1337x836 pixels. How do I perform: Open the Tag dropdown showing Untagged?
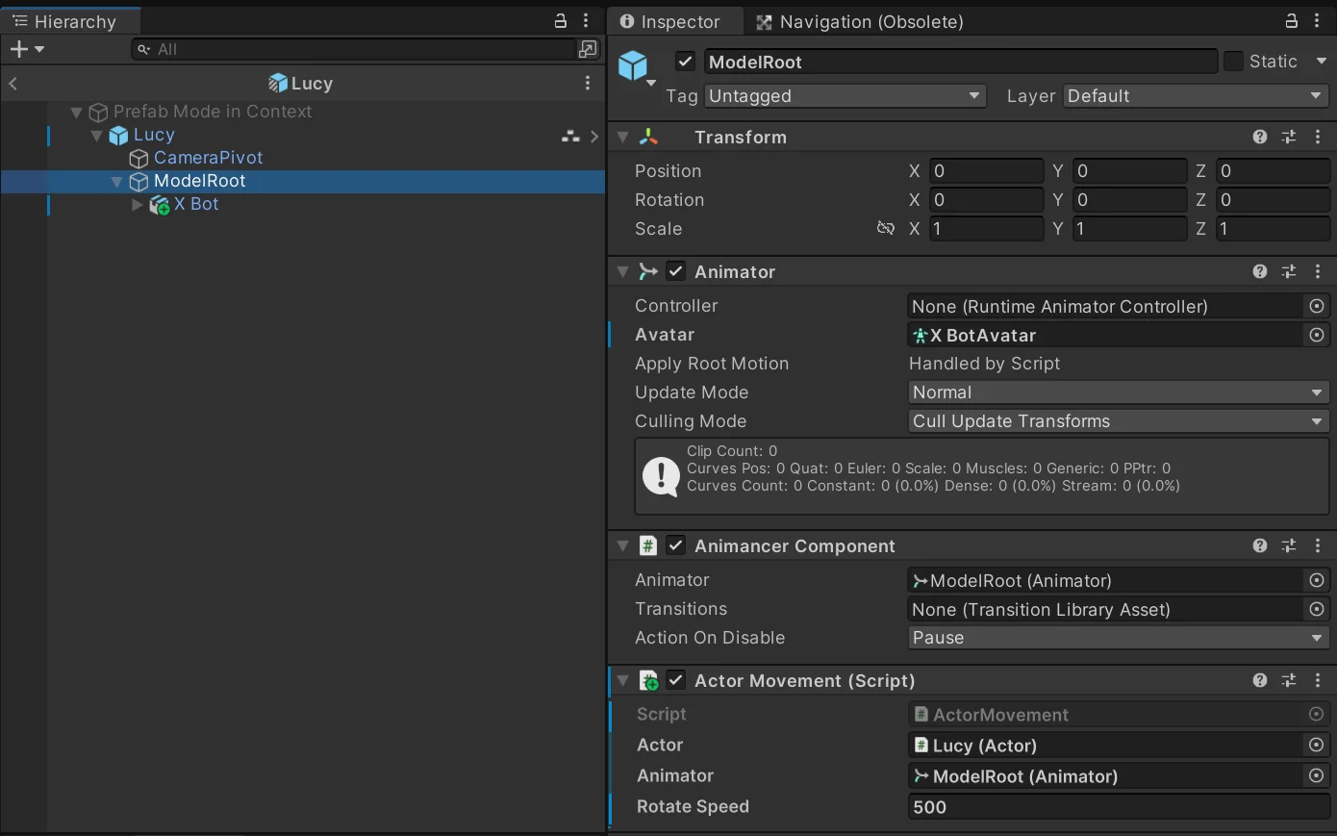tap(845, 96)
